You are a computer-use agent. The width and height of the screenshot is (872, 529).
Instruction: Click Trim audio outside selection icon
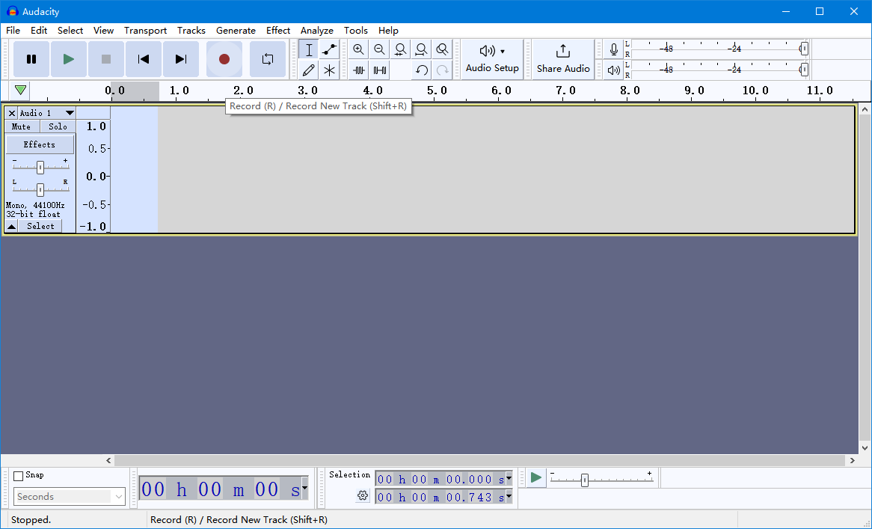(x=359, y=70)
